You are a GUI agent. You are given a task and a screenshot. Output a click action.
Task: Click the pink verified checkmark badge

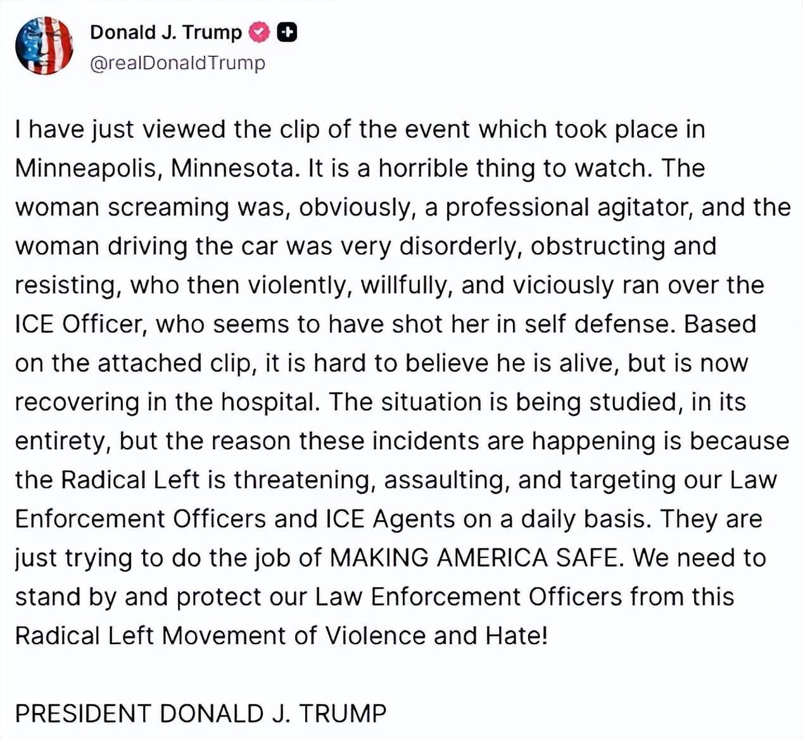(x=258, y=32)
